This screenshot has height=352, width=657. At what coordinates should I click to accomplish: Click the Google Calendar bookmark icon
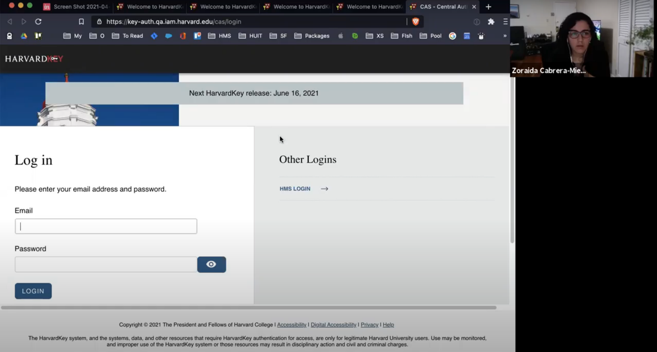pyautogui.click(x=466, y=36)
